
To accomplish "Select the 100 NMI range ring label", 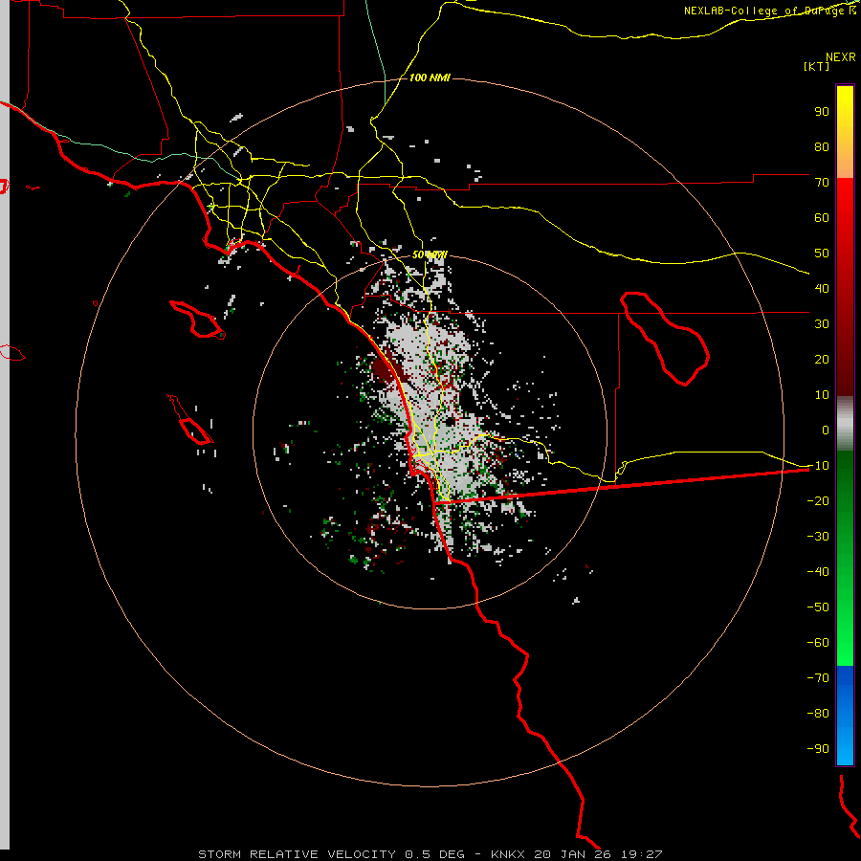I will pos(430,77).
